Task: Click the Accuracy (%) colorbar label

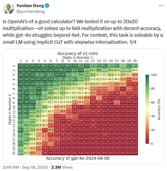Action: tap(159, 109)
